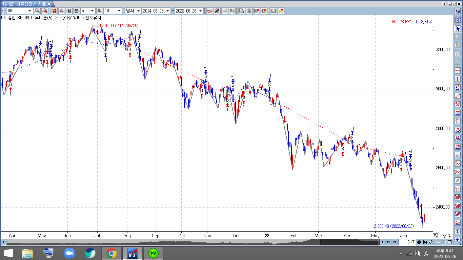Click the open folder icon in toolbar

(281, 11)
